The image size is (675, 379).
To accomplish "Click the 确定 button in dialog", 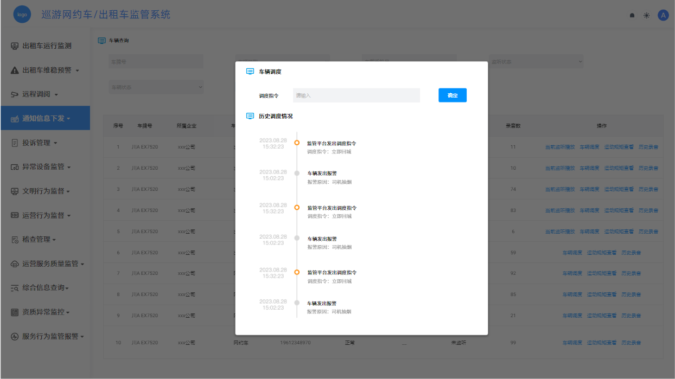I will [x=452, y=95].
